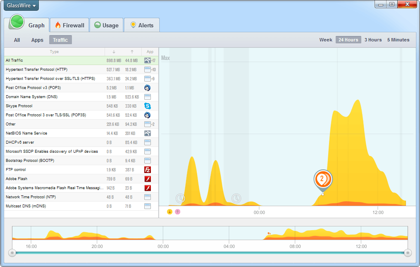Set time range to 24 Hours
Image resolution: width=420 pixels, height=267 pixels.
point(348,40)
